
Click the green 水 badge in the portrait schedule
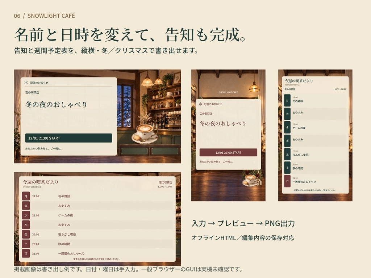287,127
